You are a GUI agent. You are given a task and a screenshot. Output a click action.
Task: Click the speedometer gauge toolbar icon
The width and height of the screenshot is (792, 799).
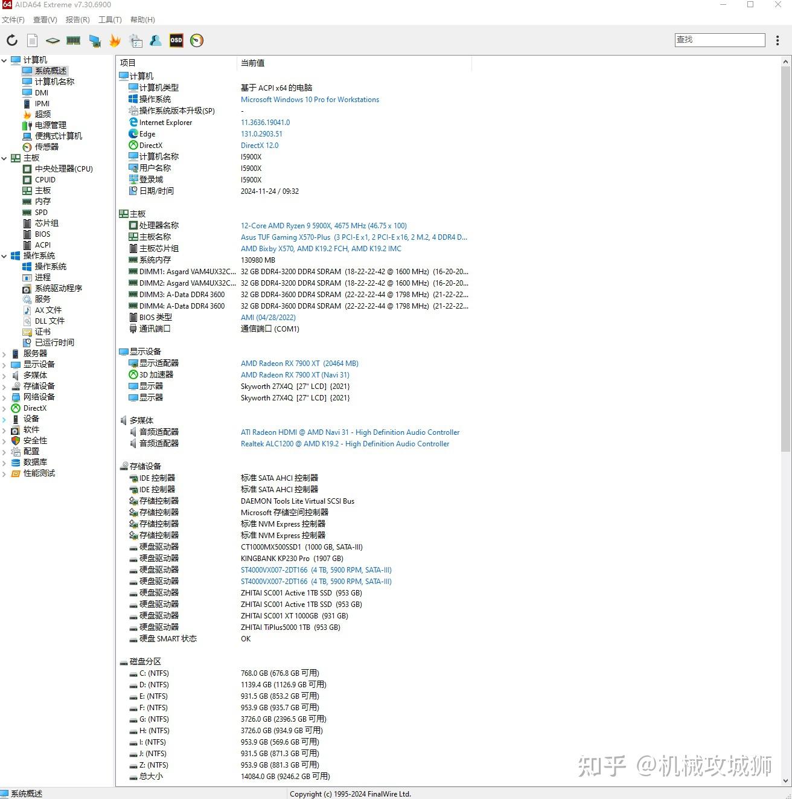pyautogui.click(x=197, y=40)
